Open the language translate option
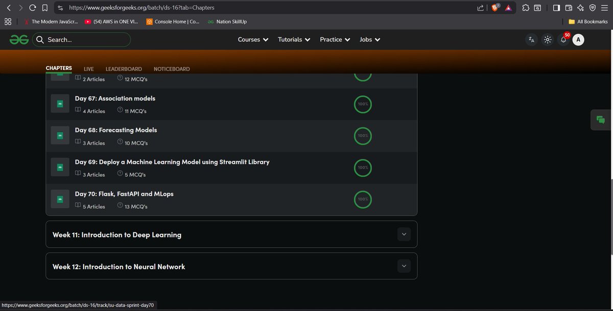 click(532, 39)
